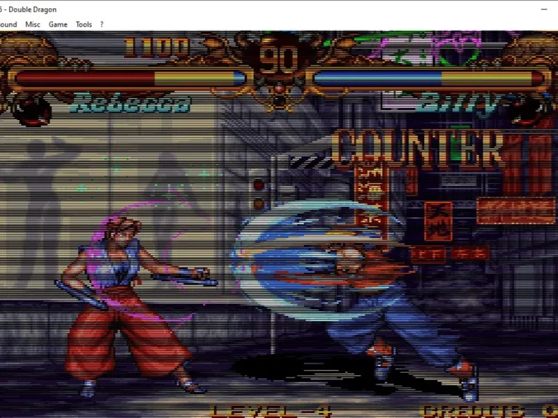558x418 pixels.
Task: Click the Rebecca player name
Action: pyautogui.click(x=131, y=103)
